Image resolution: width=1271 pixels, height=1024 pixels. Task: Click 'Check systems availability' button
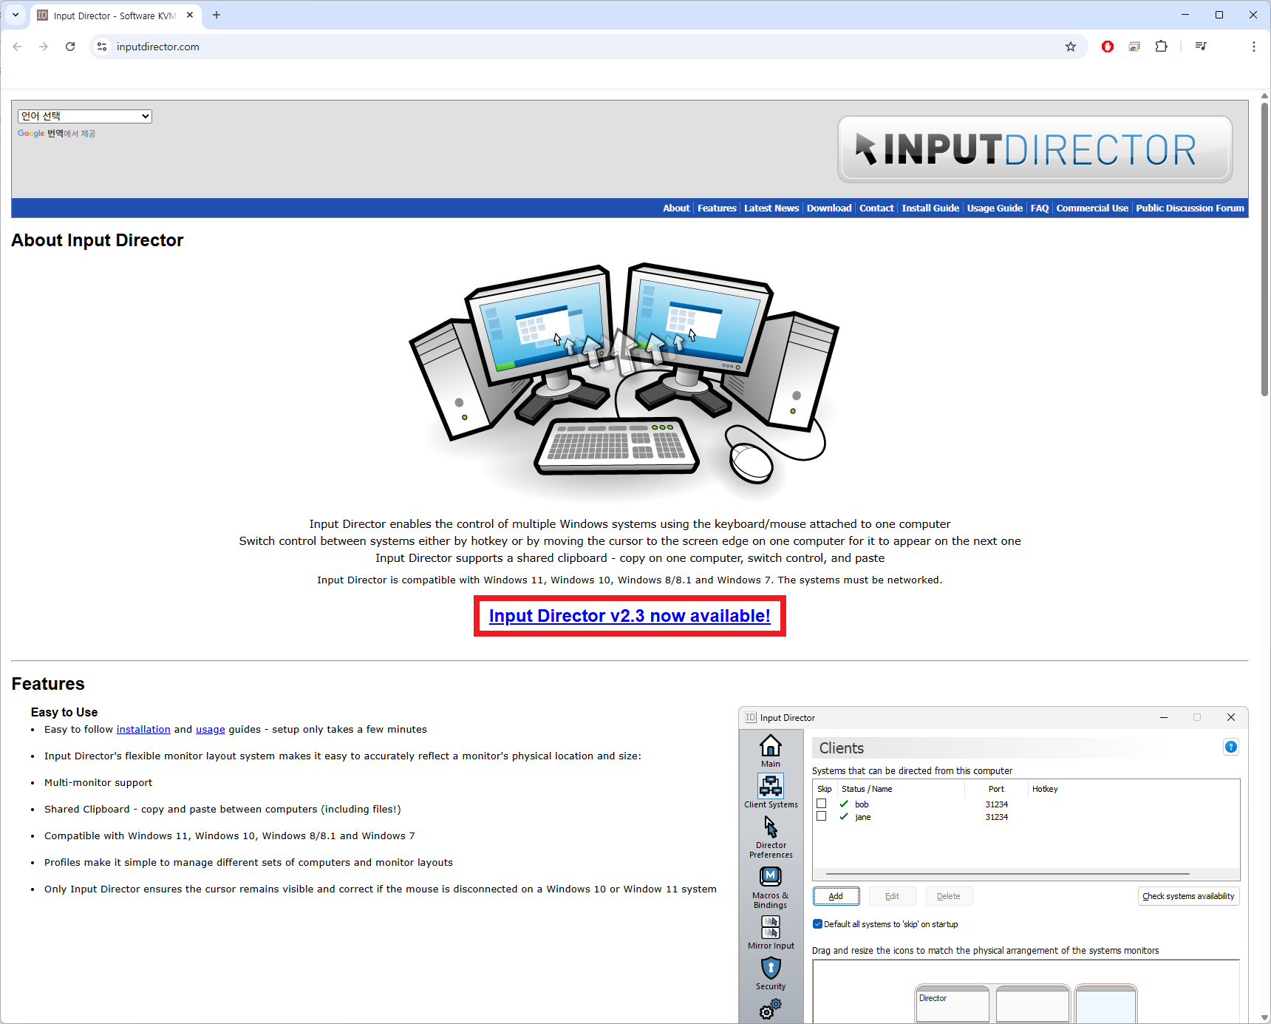point(1188,896)
